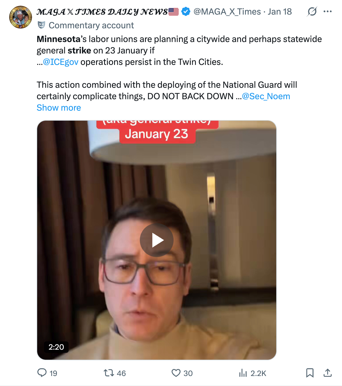Open the MAGA X Times profile avatar
342x386 pixels.
(x=21, y=17)
